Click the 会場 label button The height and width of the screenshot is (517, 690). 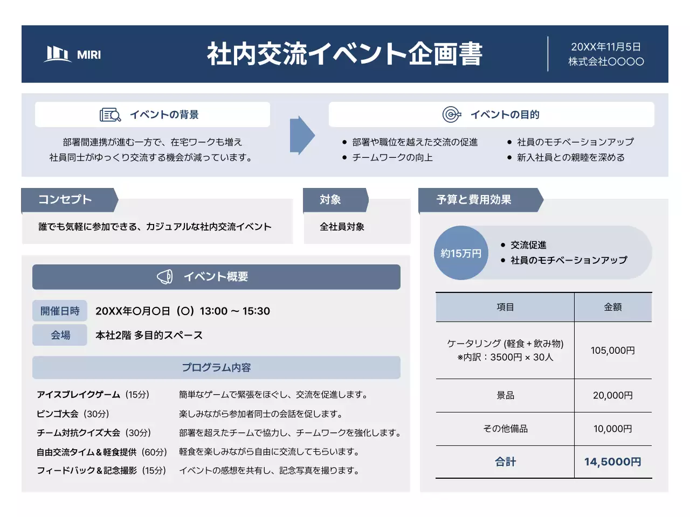(60, 334)
